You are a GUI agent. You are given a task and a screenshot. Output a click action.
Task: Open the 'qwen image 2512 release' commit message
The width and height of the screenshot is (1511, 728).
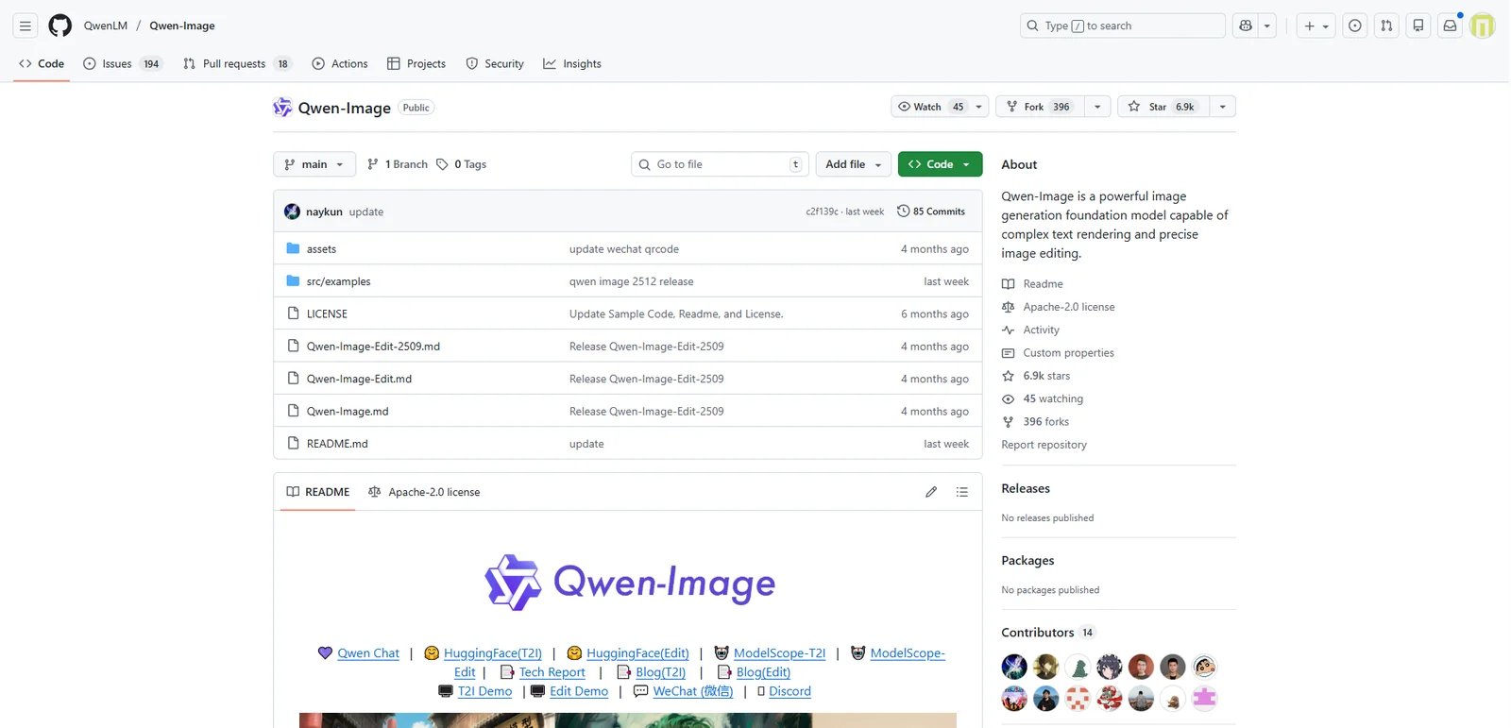[x=631, y=281]
